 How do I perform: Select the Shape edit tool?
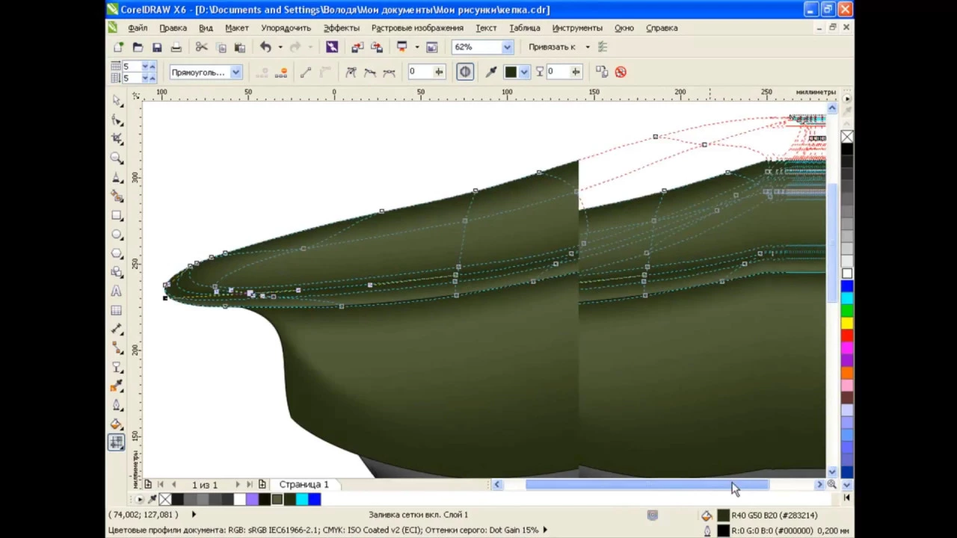[117, 120]
